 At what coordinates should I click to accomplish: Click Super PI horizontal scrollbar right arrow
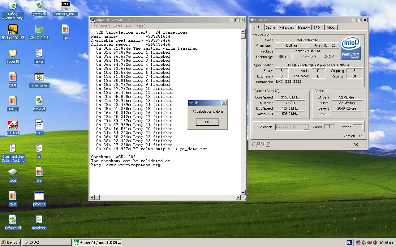pos(238,197)
